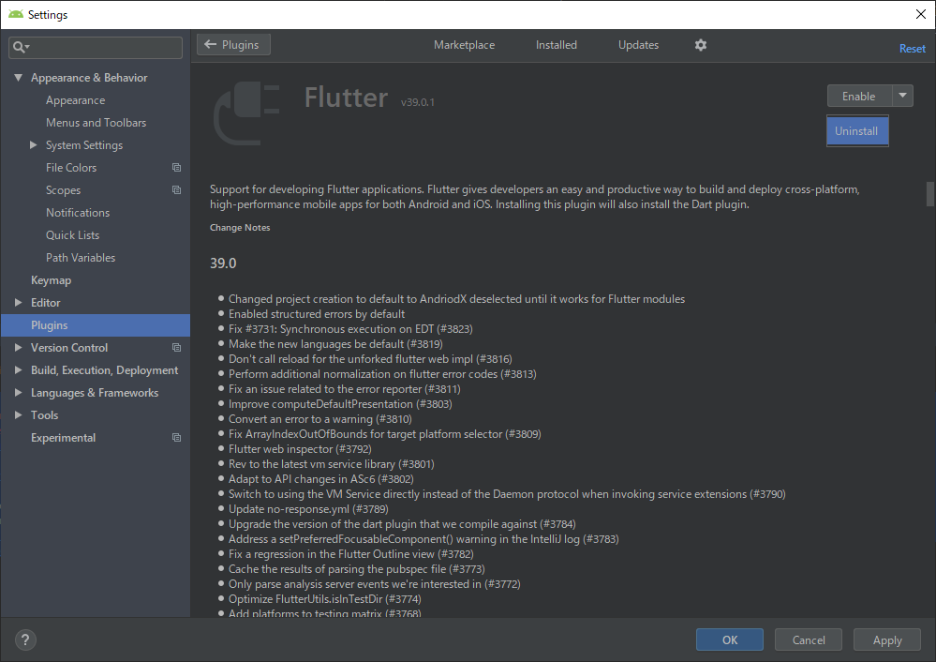Open Notifications settings page
The height and width of the screenshot is (662, 936).
[78, 213]
